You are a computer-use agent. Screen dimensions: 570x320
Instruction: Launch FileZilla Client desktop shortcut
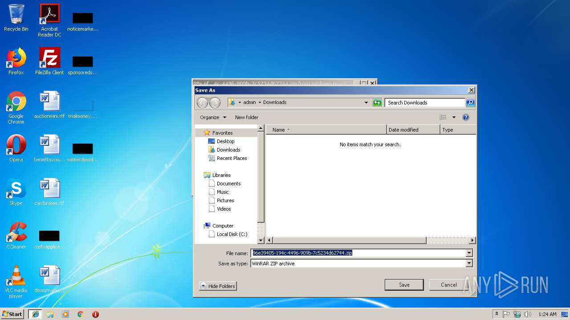49,61
